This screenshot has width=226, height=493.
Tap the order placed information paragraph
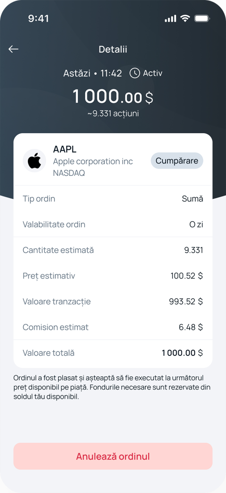pos(112,387)
